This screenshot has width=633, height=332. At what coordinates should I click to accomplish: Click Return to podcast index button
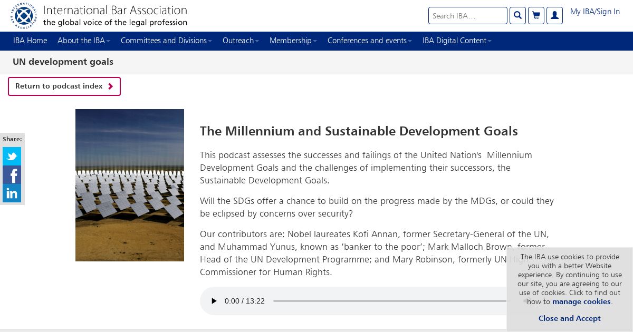click(64, 86)
